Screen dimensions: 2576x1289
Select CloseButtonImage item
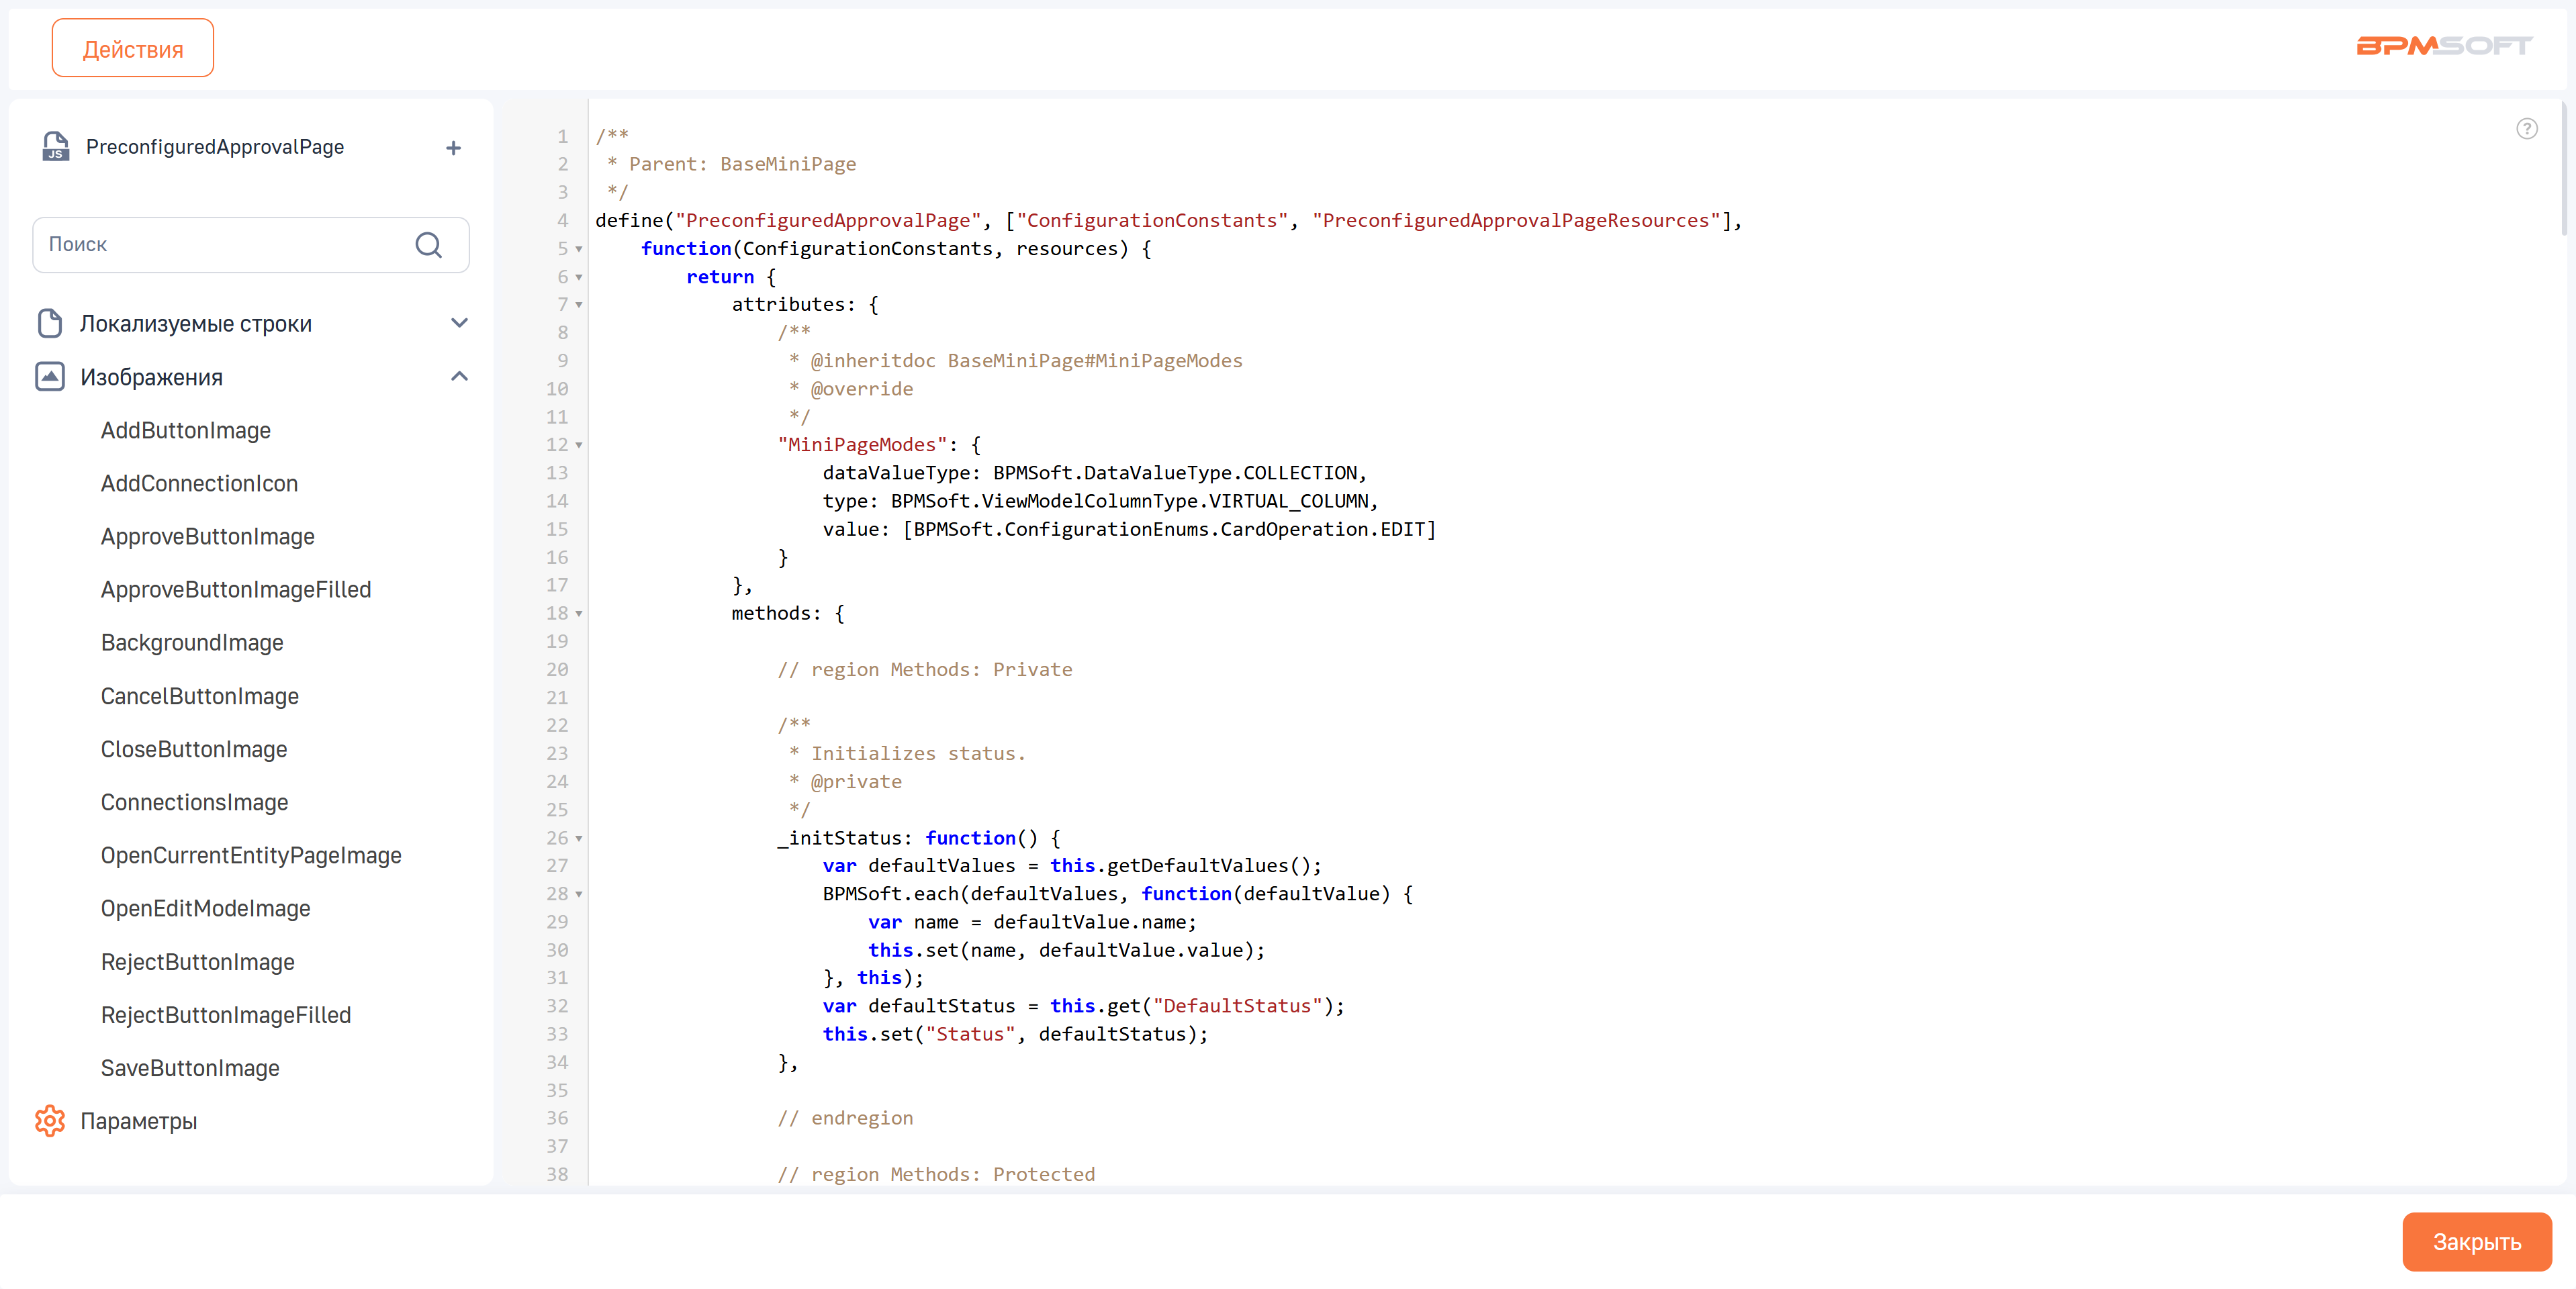(194, 749)
